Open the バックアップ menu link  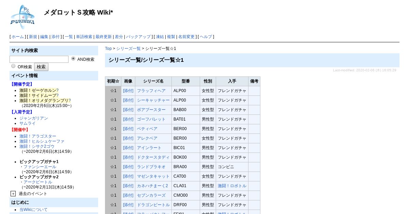point(138,37)
